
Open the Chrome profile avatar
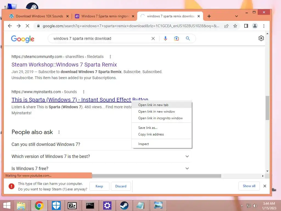tap(255, 26)
